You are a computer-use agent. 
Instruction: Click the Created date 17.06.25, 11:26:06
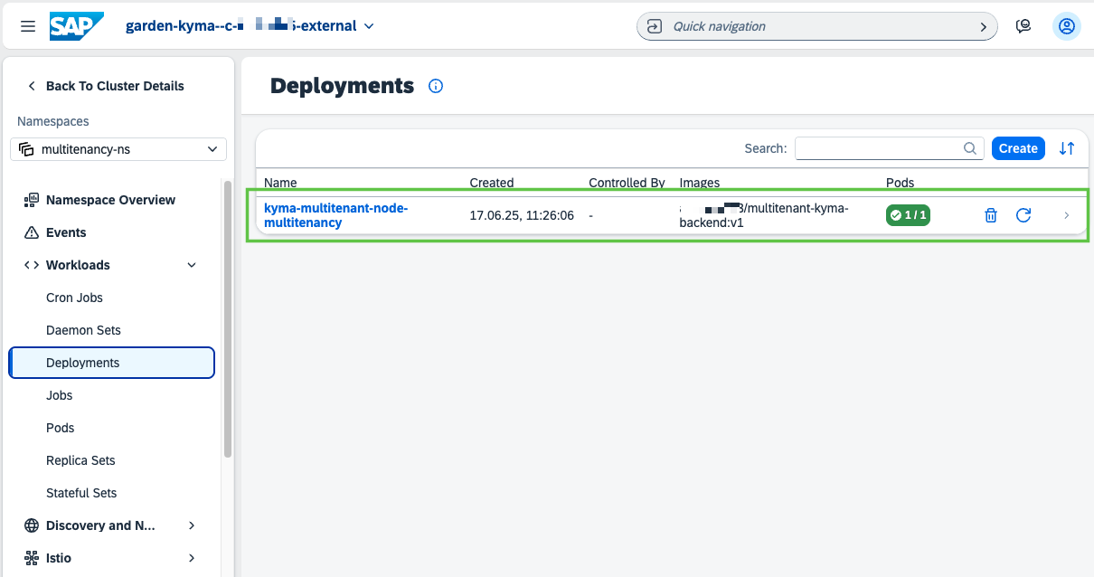(x=522, y=215)
